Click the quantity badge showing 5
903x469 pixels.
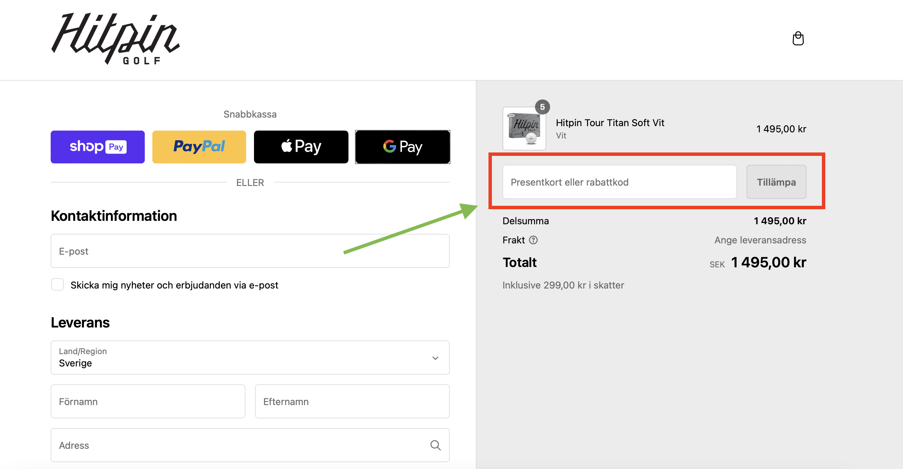542,107
